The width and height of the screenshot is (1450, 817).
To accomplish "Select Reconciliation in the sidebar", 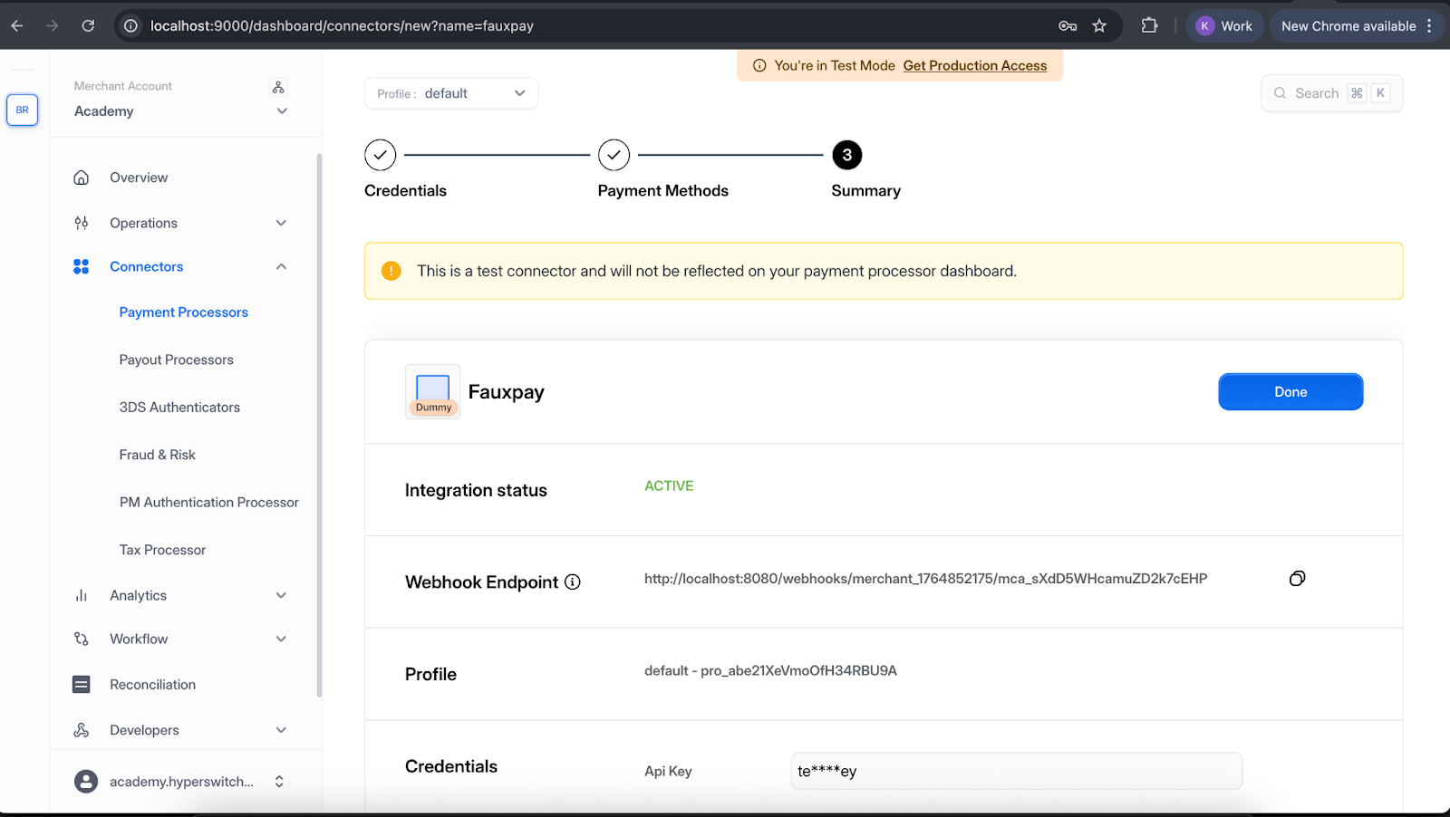I will (x=152, y=685).
